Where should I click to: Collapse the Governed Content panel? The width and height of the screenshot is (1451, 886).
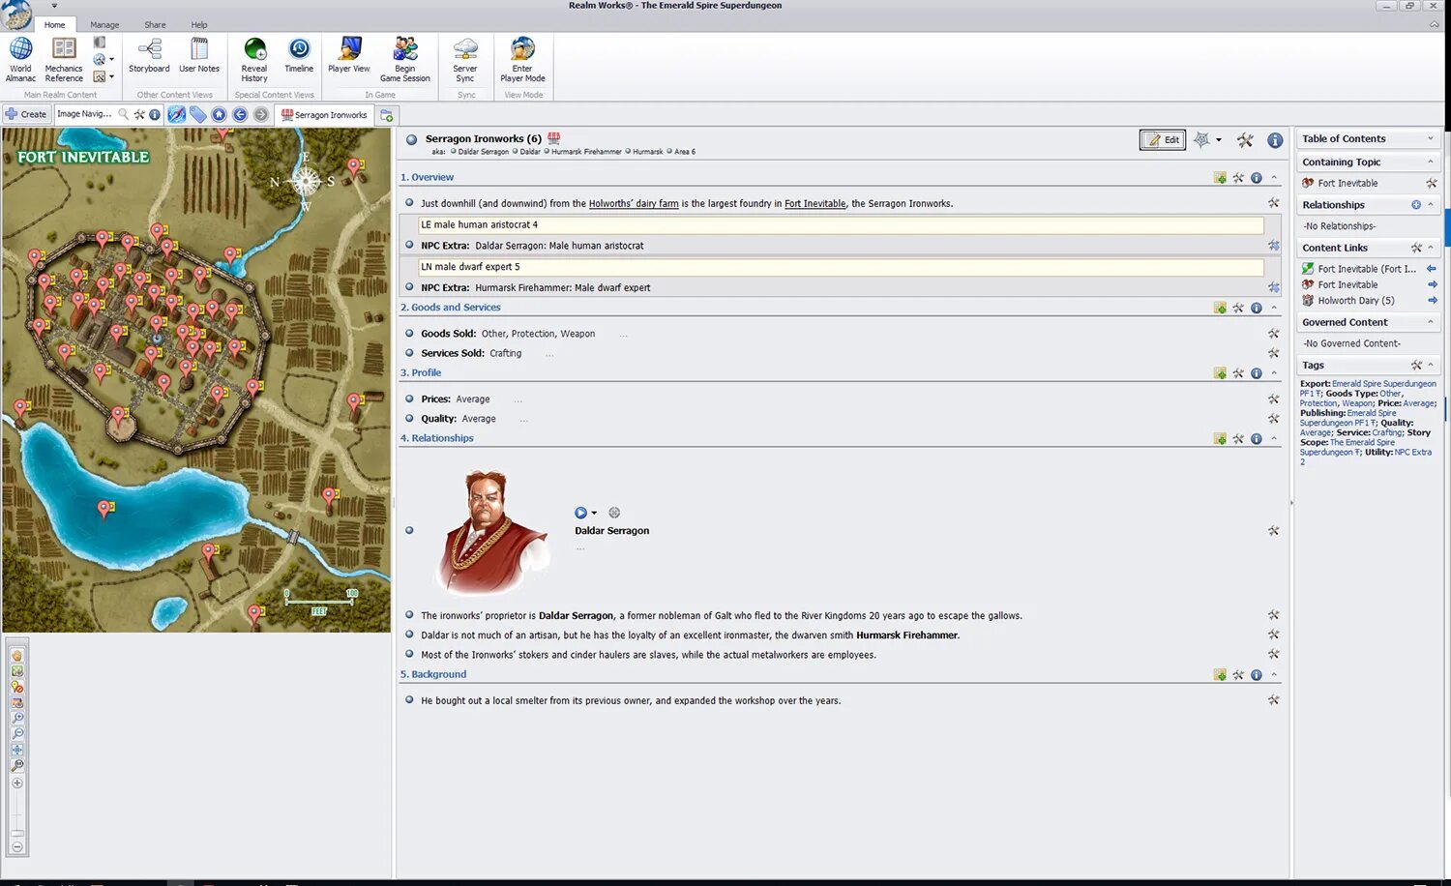pyautogui.click(x=1431, y=323)
